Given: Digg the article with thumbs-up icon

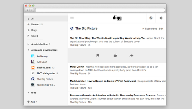Looking at the screenshot, I should (115, 55).
